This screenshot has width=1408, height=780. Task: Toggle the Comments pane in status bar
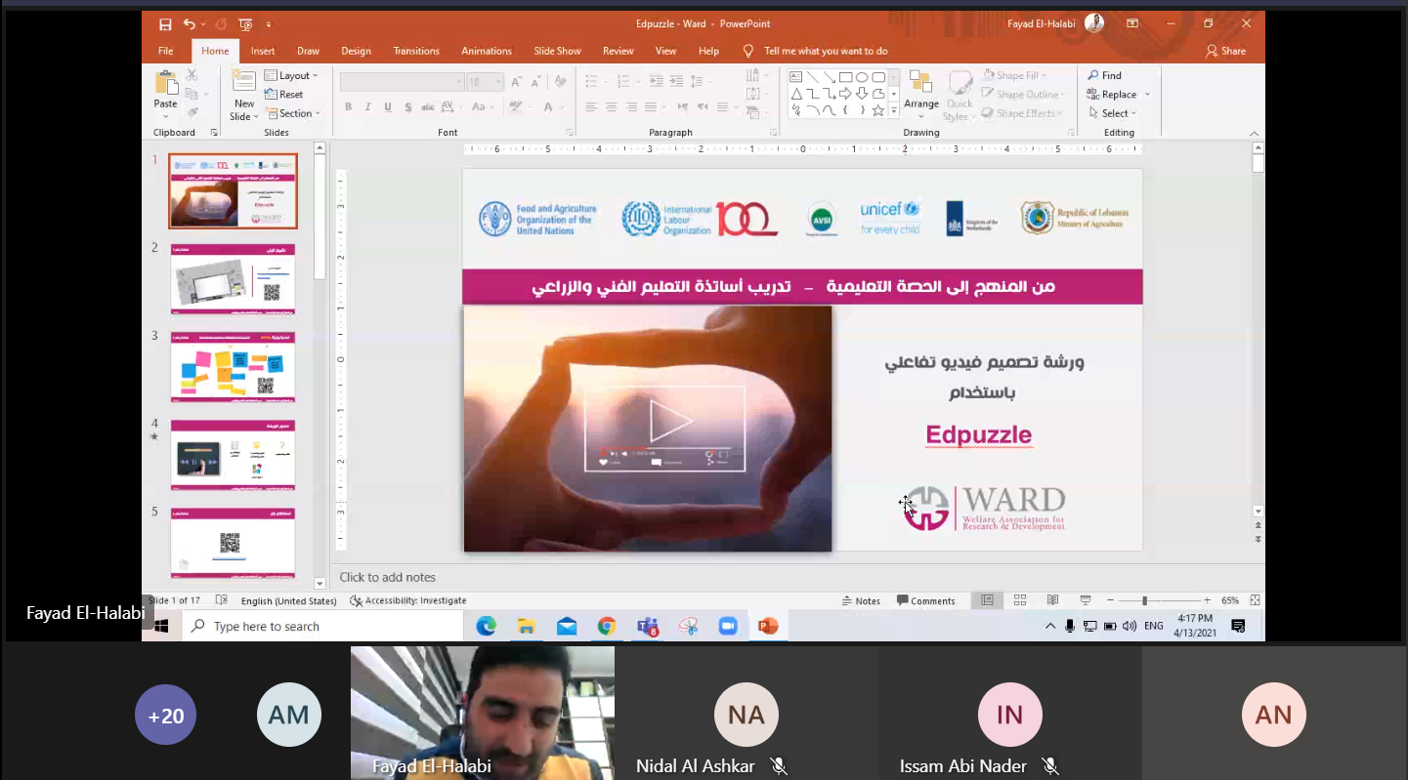(926, 600)
